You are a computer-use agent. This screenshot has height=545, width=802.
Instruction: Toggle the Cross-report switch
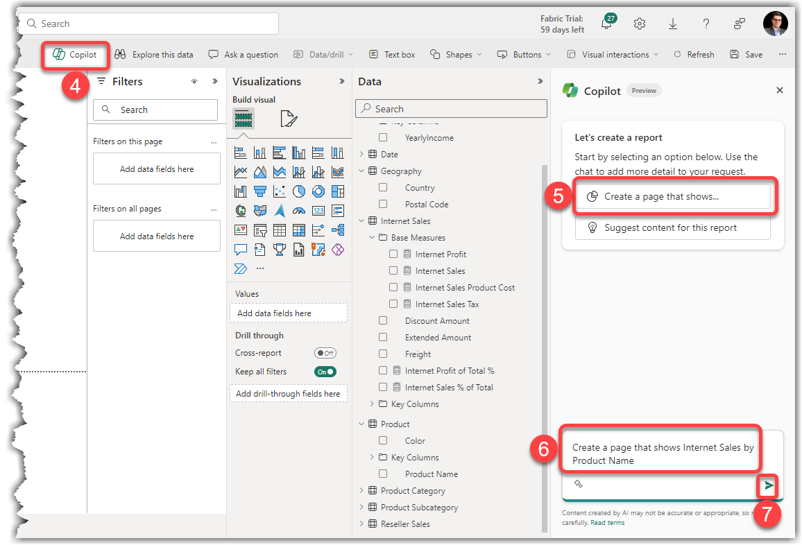pos(325,353)
